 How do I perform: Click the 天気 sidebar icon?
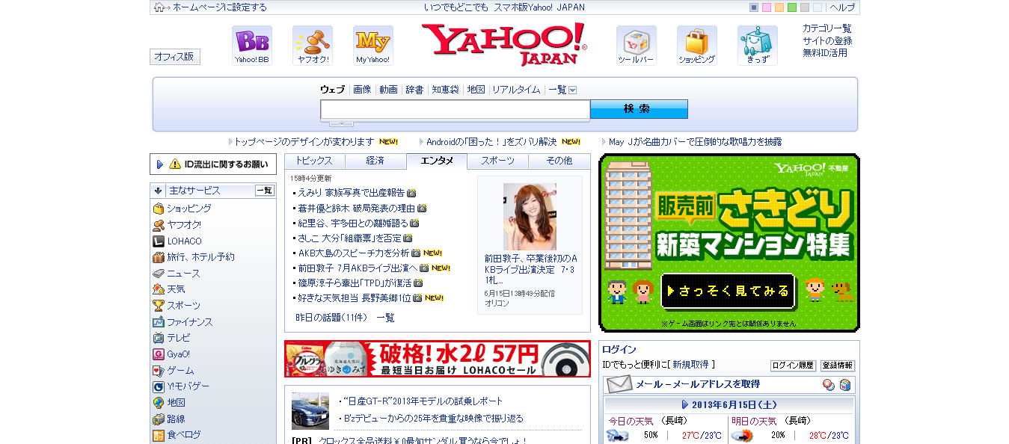159,289
